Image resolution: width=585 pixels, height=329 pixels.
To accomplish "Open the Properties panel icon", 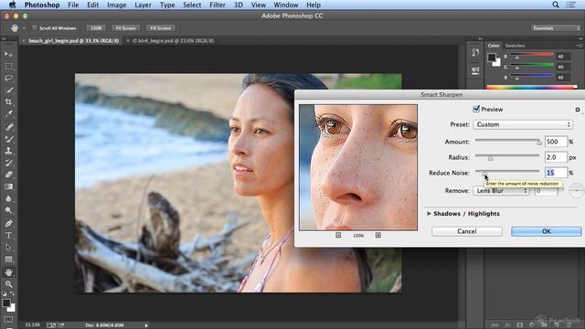I will coord(475,71).
